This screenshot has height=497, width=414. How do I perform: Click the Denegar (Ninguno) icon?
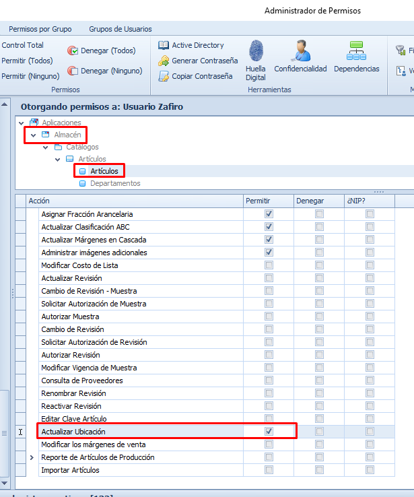[73, 71]
